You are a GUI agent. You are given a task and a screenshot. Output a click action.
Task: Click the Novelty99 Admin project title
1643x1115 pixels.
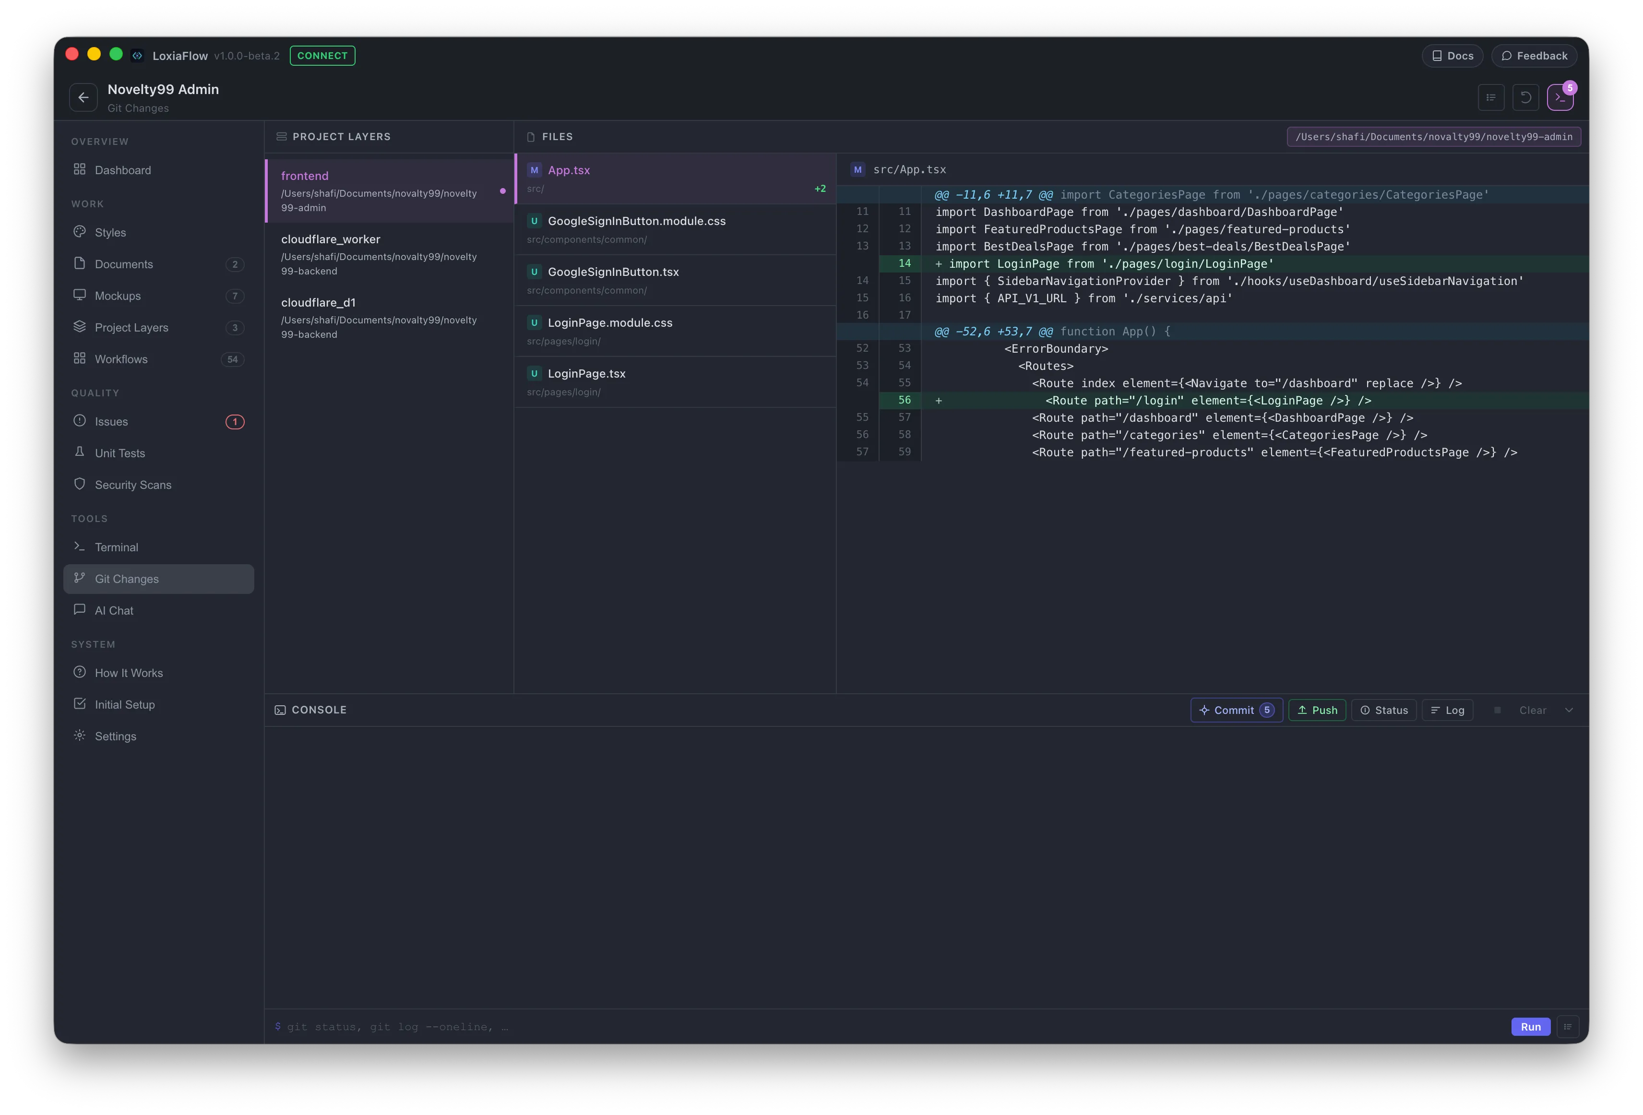coord(163,90)
